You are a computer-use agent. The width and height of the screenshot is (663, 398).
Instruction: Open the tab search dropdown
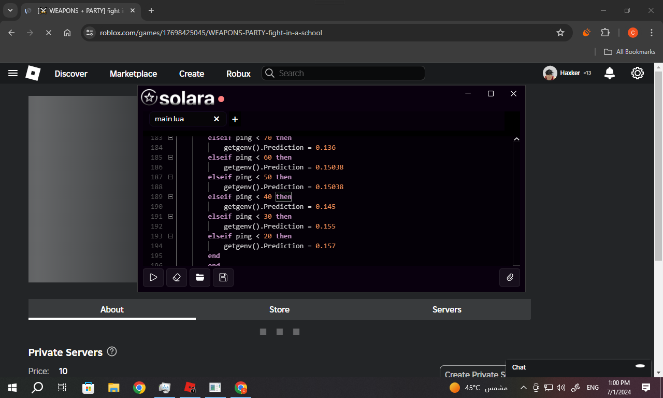click(10, 10)
